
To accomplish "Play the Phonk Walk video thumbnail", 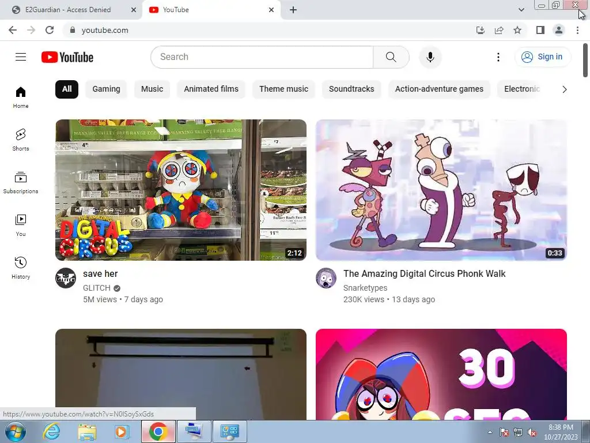I will click(x=441, y=190).
